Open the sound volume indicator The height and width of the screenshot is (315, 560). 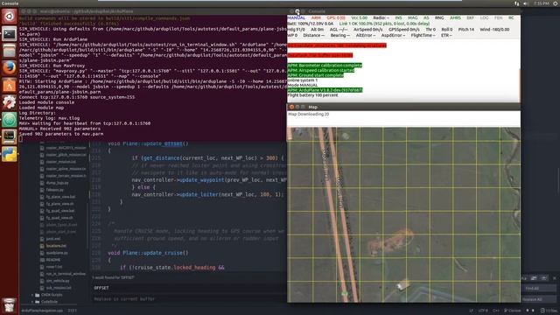coord(526,3)
